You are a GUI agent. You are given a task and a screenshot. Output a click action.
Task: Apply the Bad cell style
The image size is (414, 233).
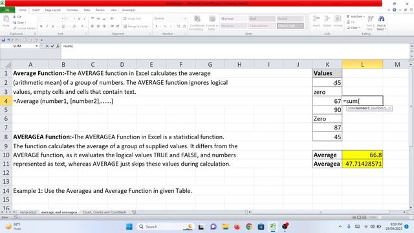pos(261,19)
